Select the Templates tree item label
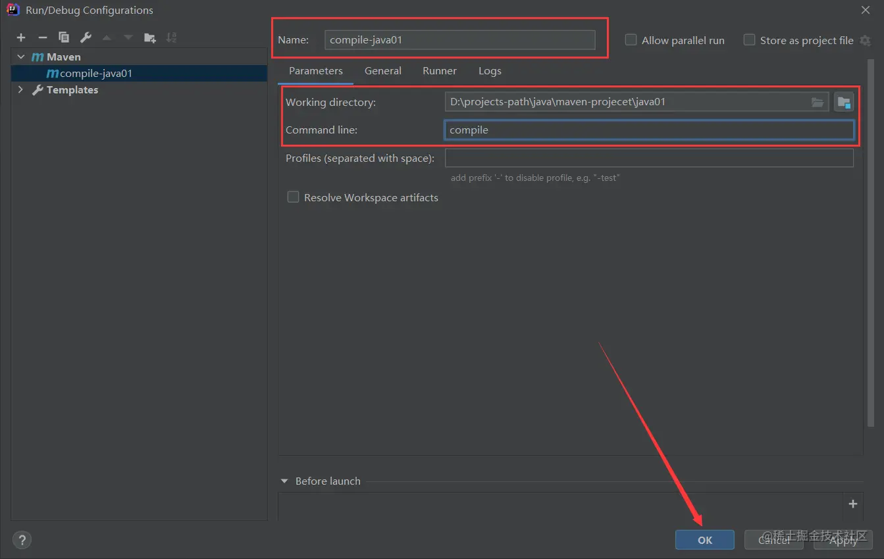 72,89
